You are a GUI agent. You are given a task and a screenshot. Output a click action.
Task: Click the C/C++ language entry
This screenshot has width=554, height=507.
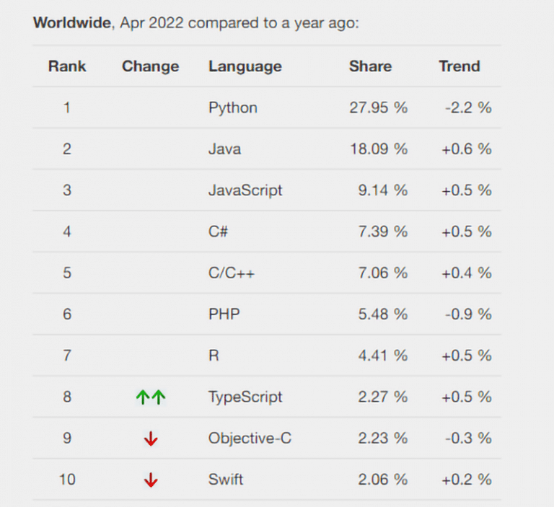click(232, 273)
